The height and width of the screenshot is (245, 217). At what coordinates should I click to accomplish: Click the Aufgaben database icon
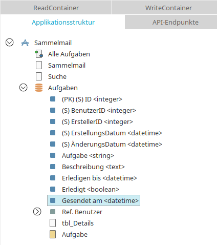click(39, 88)
